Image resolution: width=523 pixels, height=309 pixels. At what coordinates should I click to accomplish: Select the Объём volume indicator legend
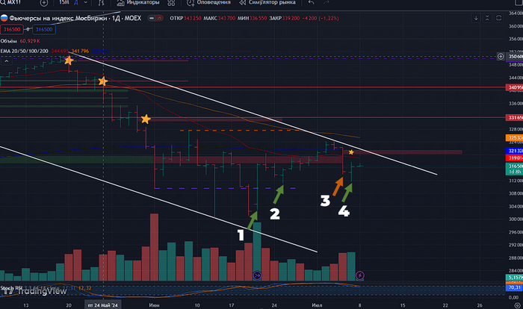pos(9,41)
